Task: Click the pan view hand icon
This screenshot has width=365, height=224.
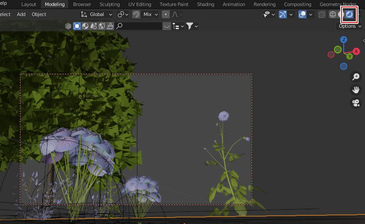Action: pos(356,90)
